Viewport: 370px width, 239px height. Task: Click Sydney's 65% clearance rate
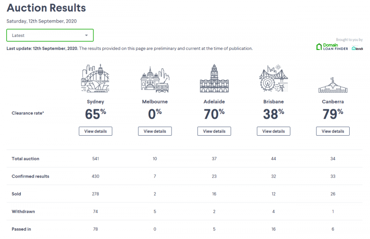(95, 114)
